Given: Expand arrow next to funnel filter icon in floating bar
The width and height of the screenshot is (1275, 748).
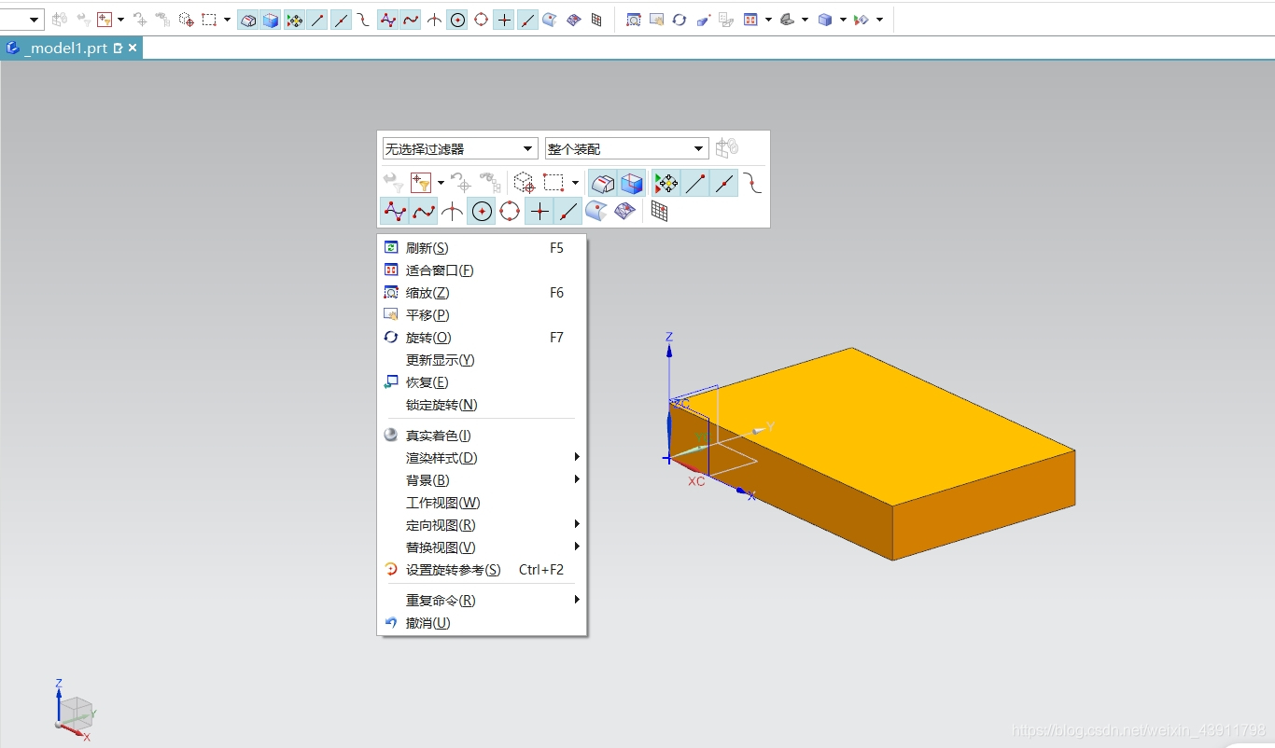Looking at the screenshot, I should click(x=441, y=183).
